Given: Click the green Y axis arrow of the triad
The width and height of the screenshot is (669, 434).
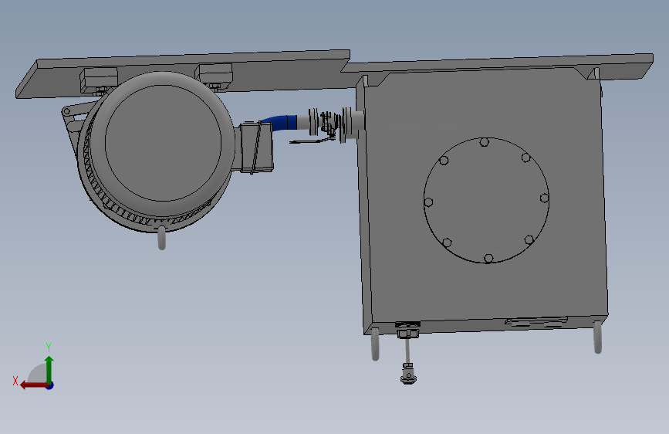Looking at the screenshot, I should (49, 369).
